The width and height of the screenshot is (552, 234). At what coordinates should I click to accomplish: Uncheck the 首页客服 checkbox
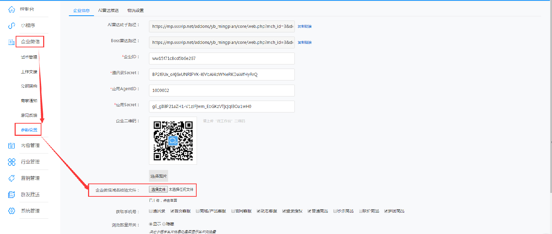pos(172,211)
